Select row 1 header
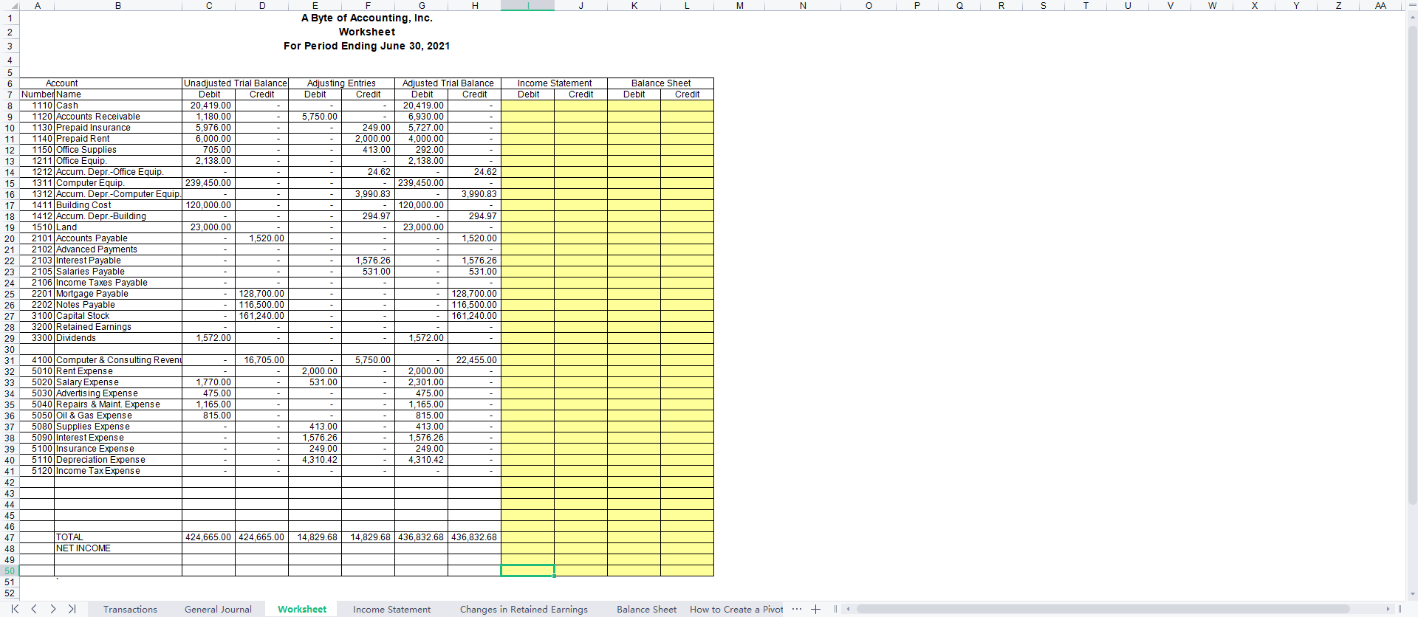This screenshot has height=617, width=1418. point(10,18)
